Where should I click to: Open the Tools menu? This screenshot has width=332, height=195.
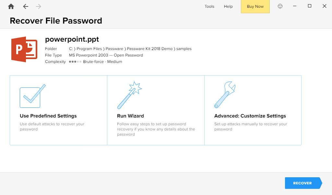(209, 6)
